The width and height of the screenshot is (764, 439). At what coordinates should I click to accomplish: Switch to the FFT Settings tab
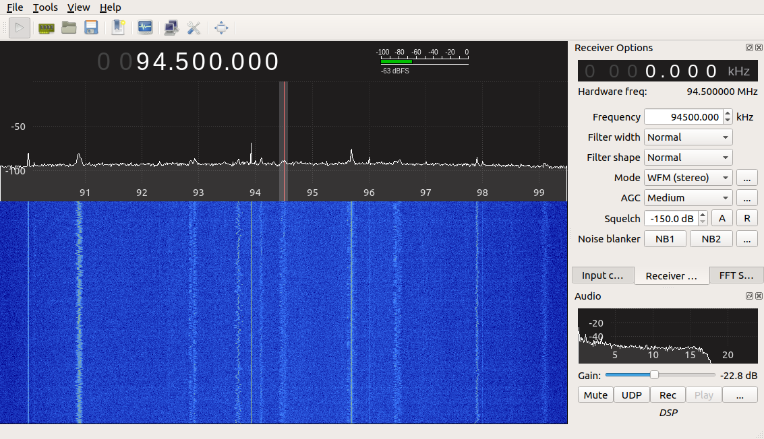736,275
